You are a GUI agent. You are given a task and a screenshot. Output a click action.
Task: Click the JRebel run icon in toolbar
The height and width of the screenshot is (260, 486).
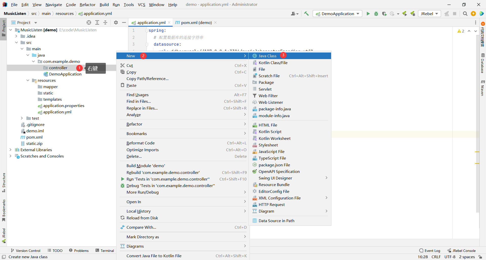coord(404,14)
